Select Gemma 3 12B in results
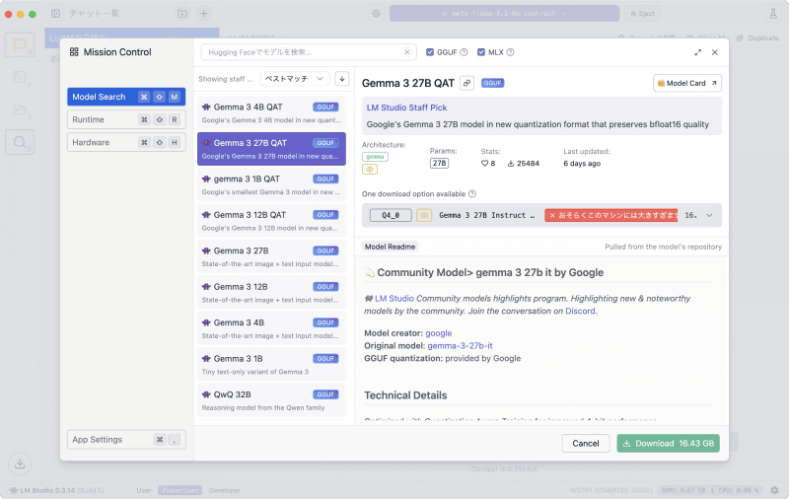 [x=271, y=293]
